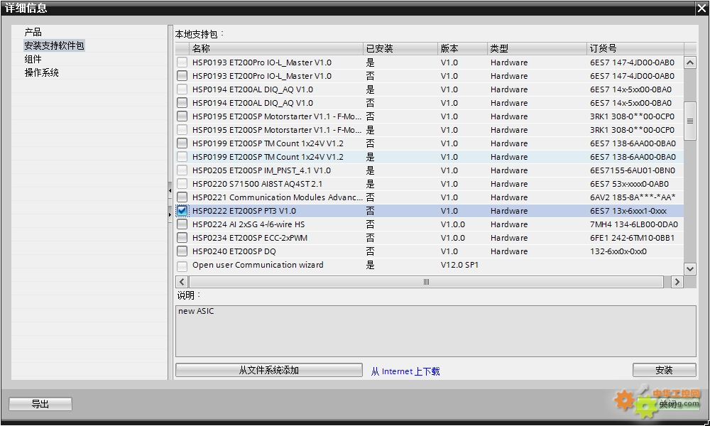Click the list's scroll-up arrow
Image resolution: width=710 pixels, height=426 pixels.
point(690,62)
